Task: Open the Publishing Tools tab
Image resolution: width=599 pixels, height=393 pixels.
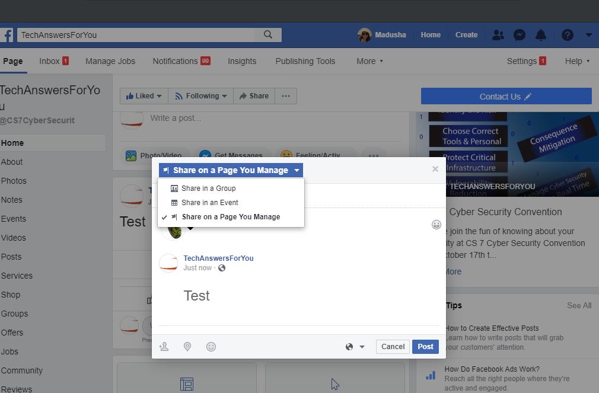Action: (305, 61)
